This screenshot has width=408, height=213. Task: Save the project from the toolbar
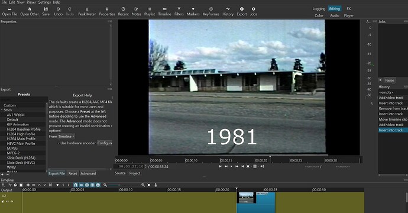click(46, 12)
